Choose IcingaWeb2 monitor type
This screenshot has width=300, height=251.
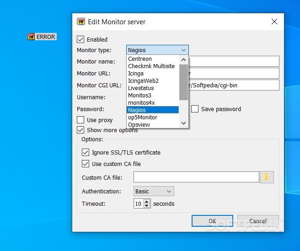153,81
